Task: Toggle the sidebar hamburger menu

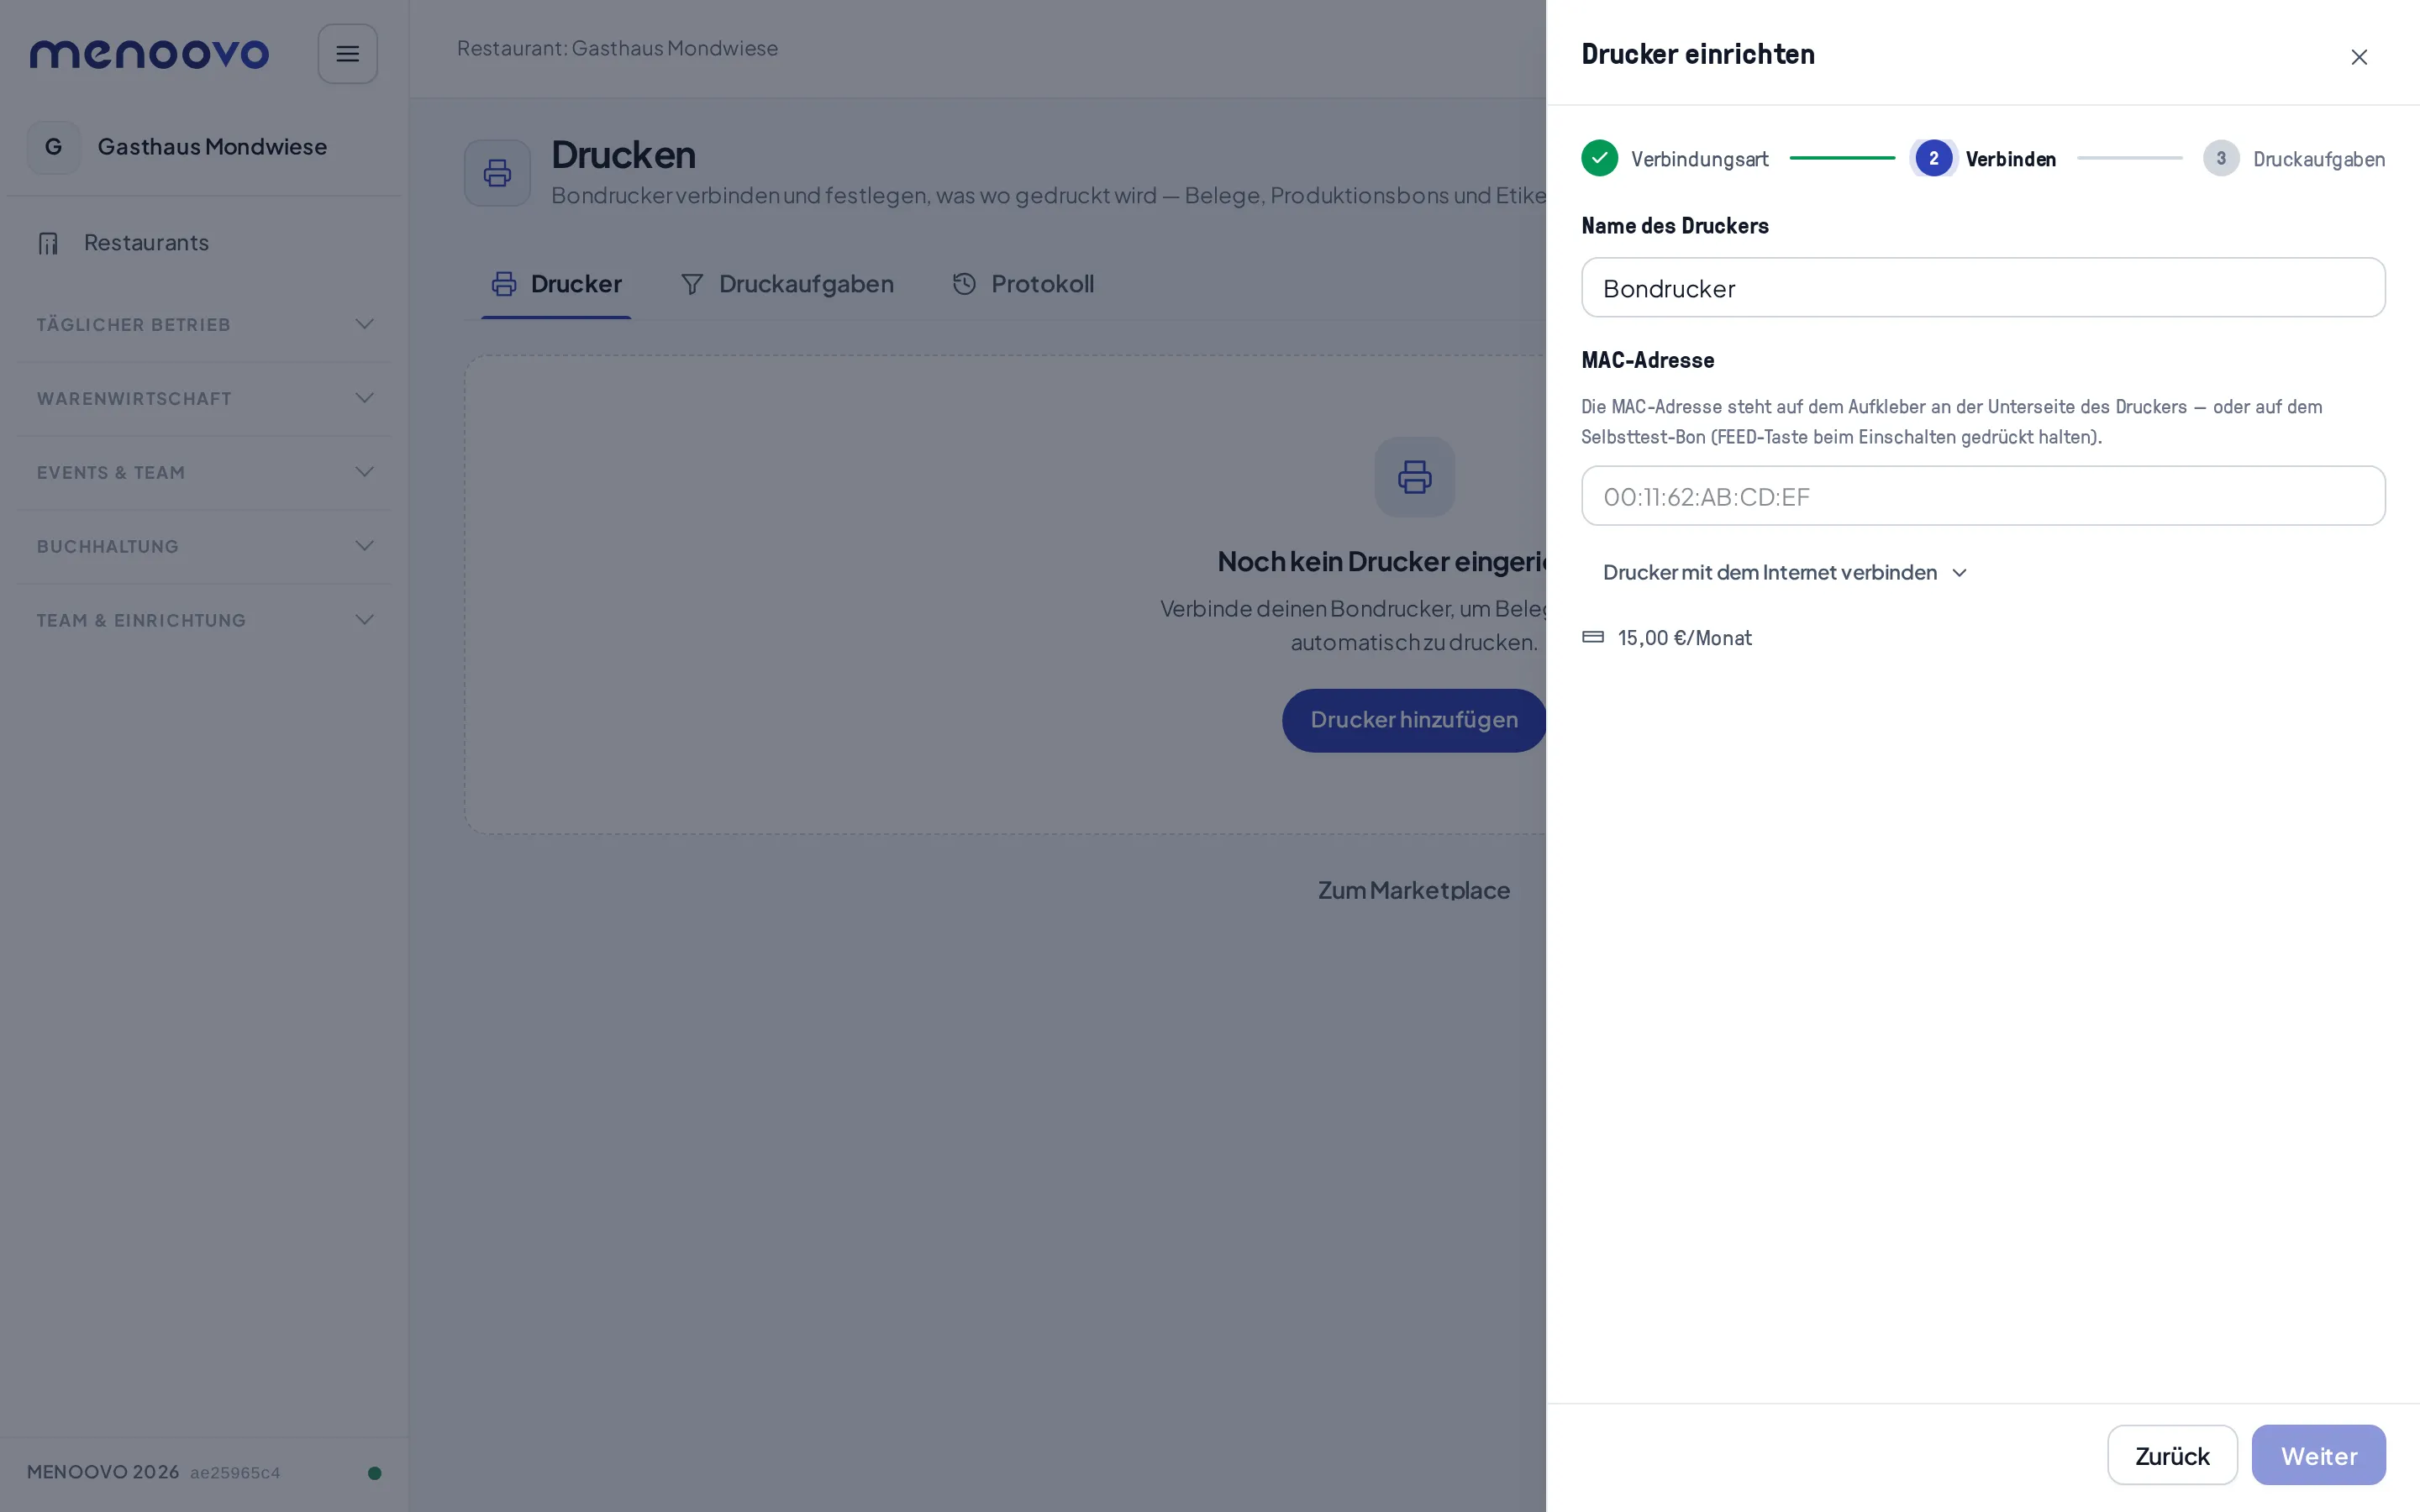Action: [347, 54]
